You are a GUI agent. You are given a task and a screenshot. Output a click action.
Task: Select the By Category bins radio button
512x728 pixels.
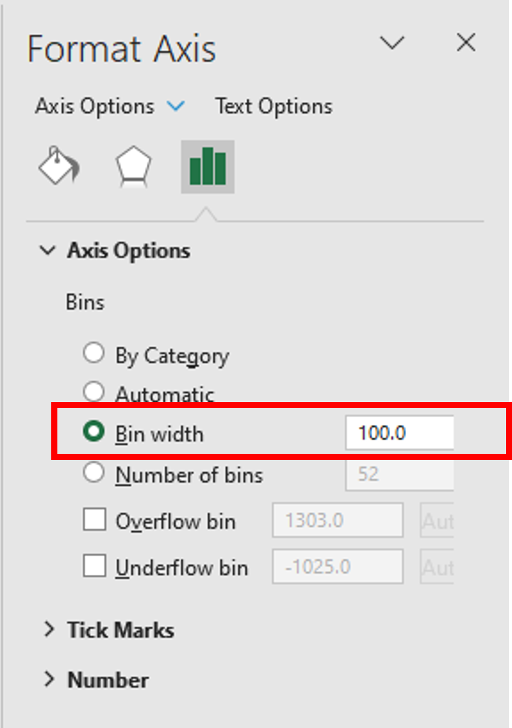[94, 353]
